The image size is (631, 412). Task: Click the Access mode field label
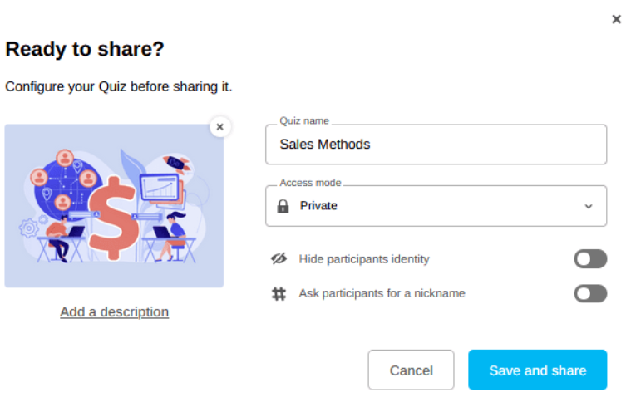coord(310,183)
